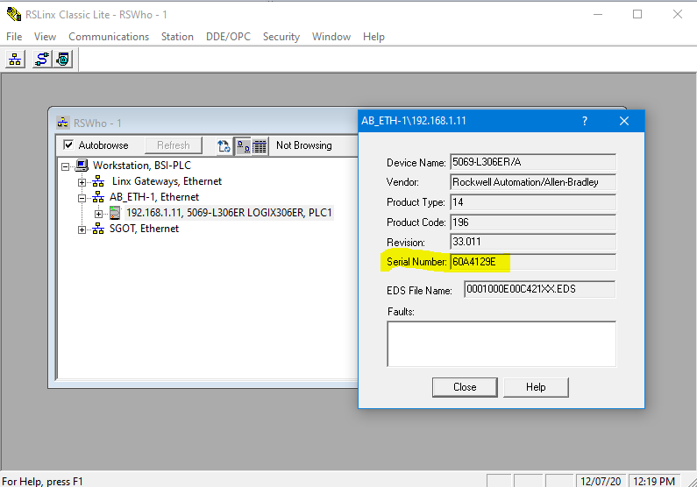Image resolution: width=697 pixels, height=487 pixels.
Task: Click the PLC device icon for 192.168.1.11
Action: click(115, 213)
